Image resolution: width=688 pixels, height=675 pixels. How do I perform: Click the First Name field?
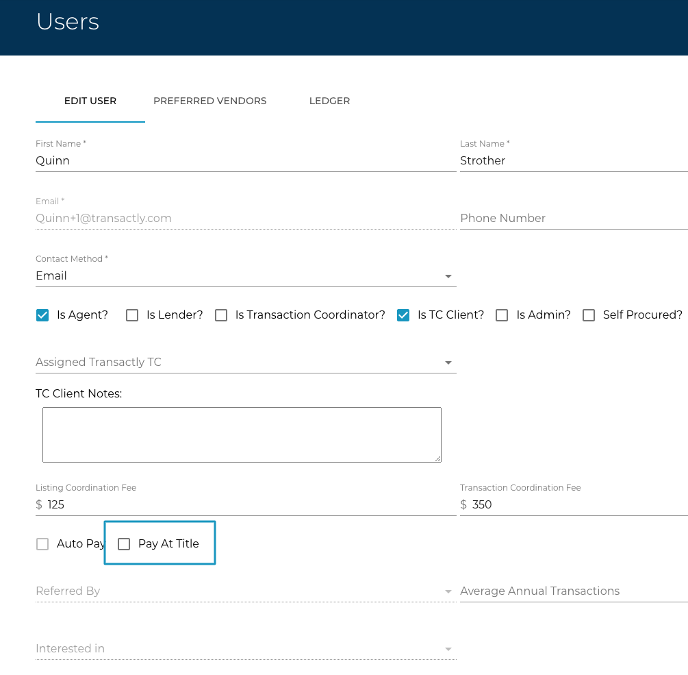tap(245, 161)
